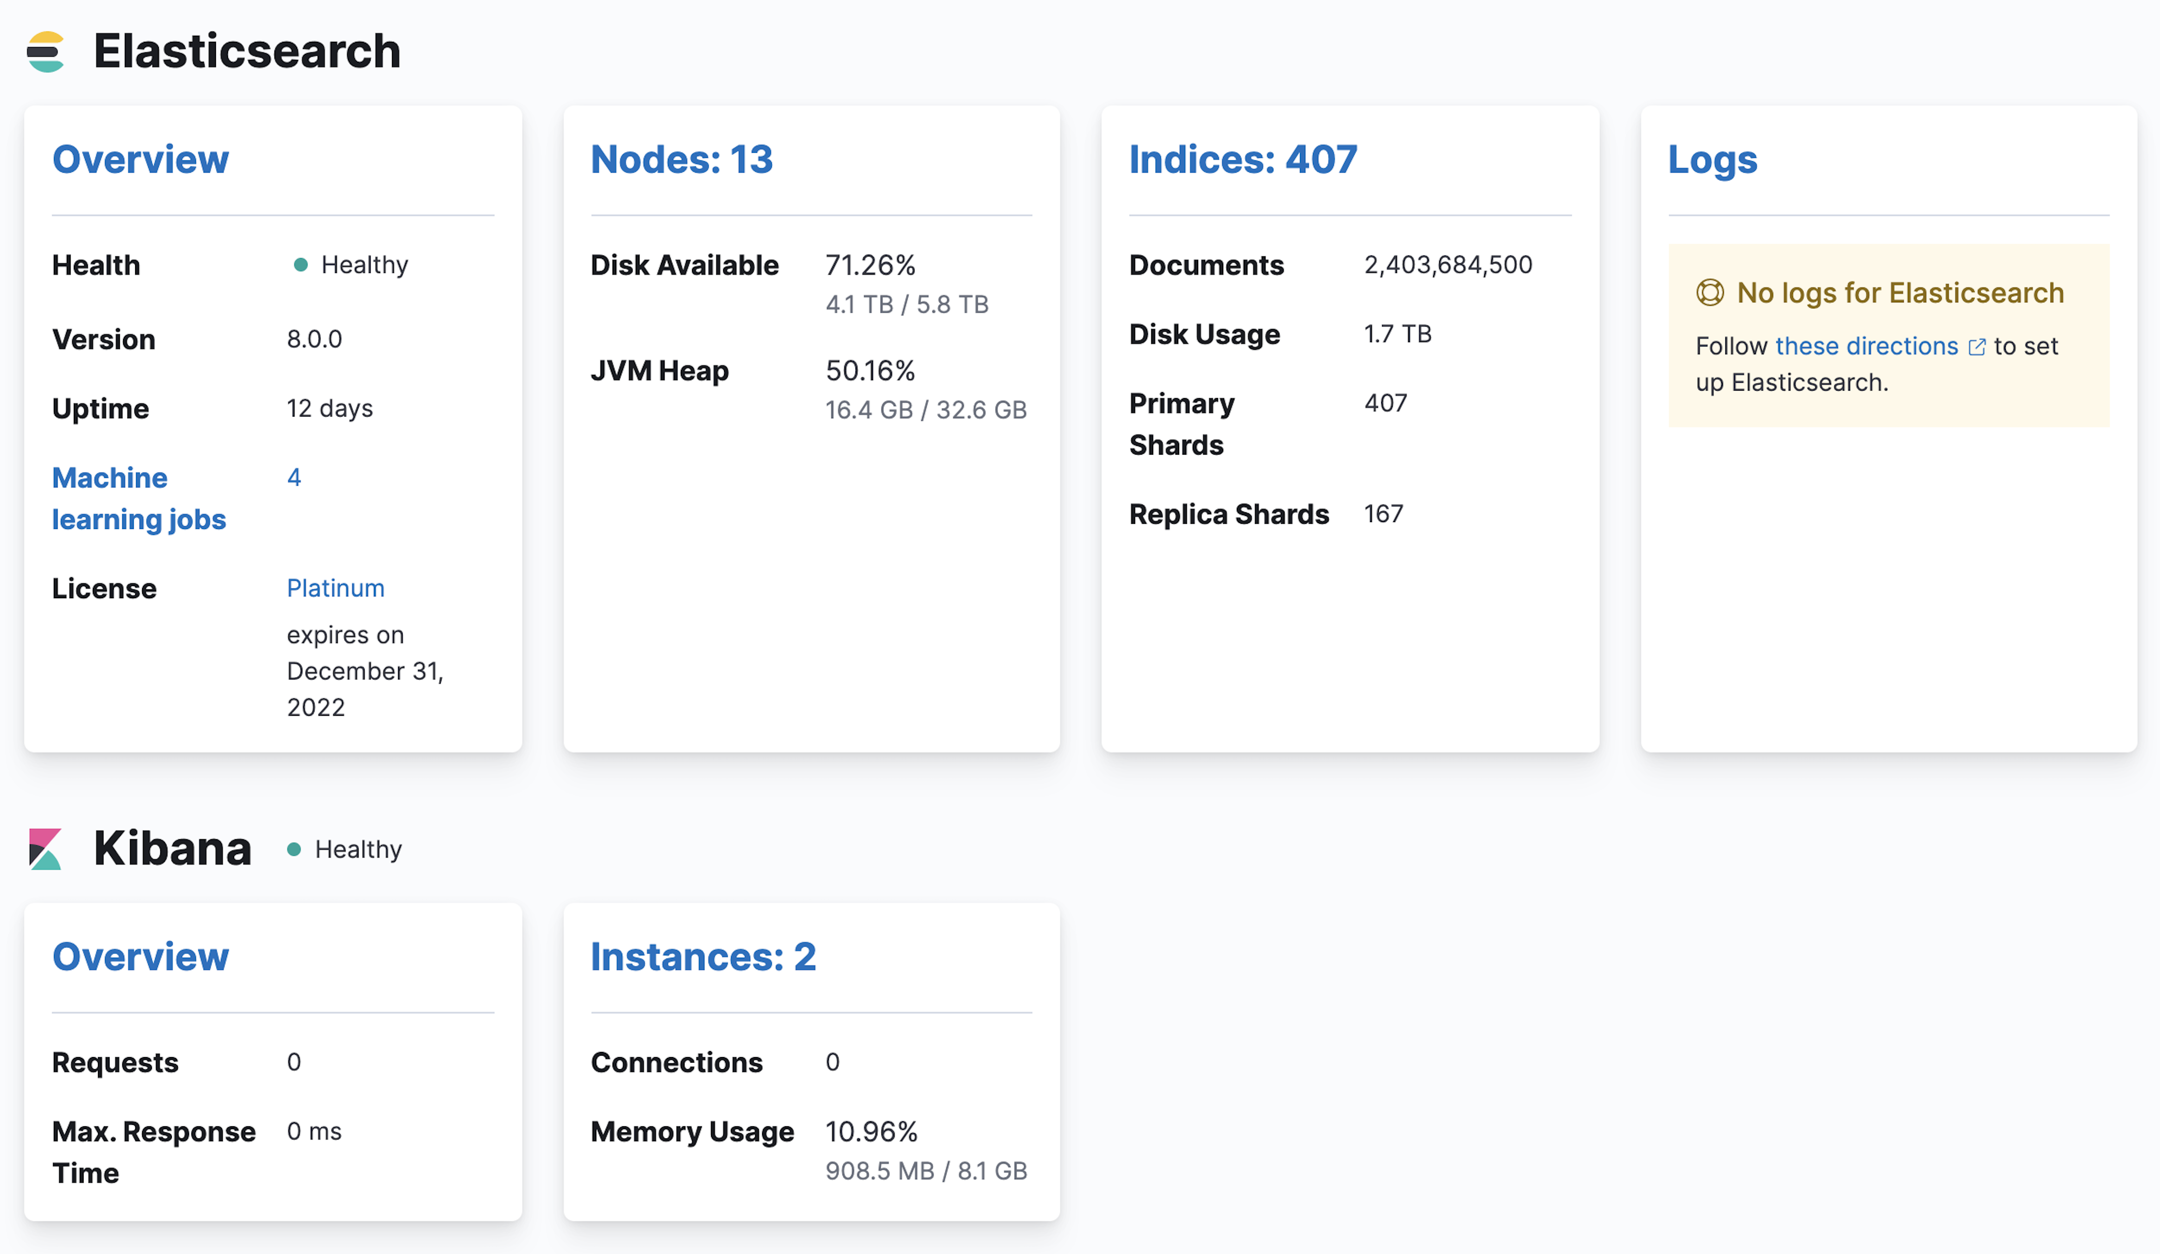
Task: Open the Instances: 2 panel
Action: point(703,957)
